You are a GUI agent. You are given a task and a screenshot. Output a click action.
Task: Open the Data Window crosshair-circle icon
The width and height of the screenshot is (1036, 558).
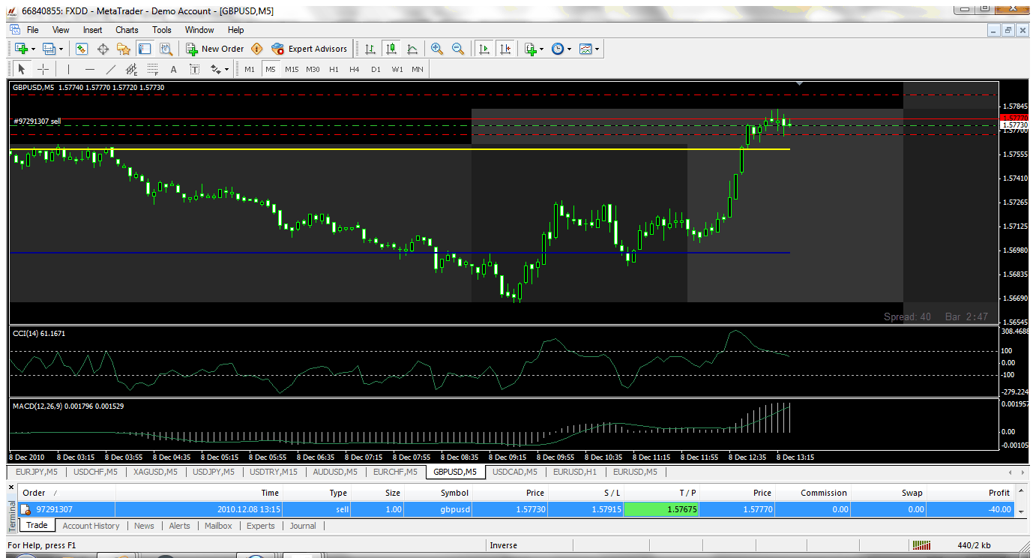[103, 49]
